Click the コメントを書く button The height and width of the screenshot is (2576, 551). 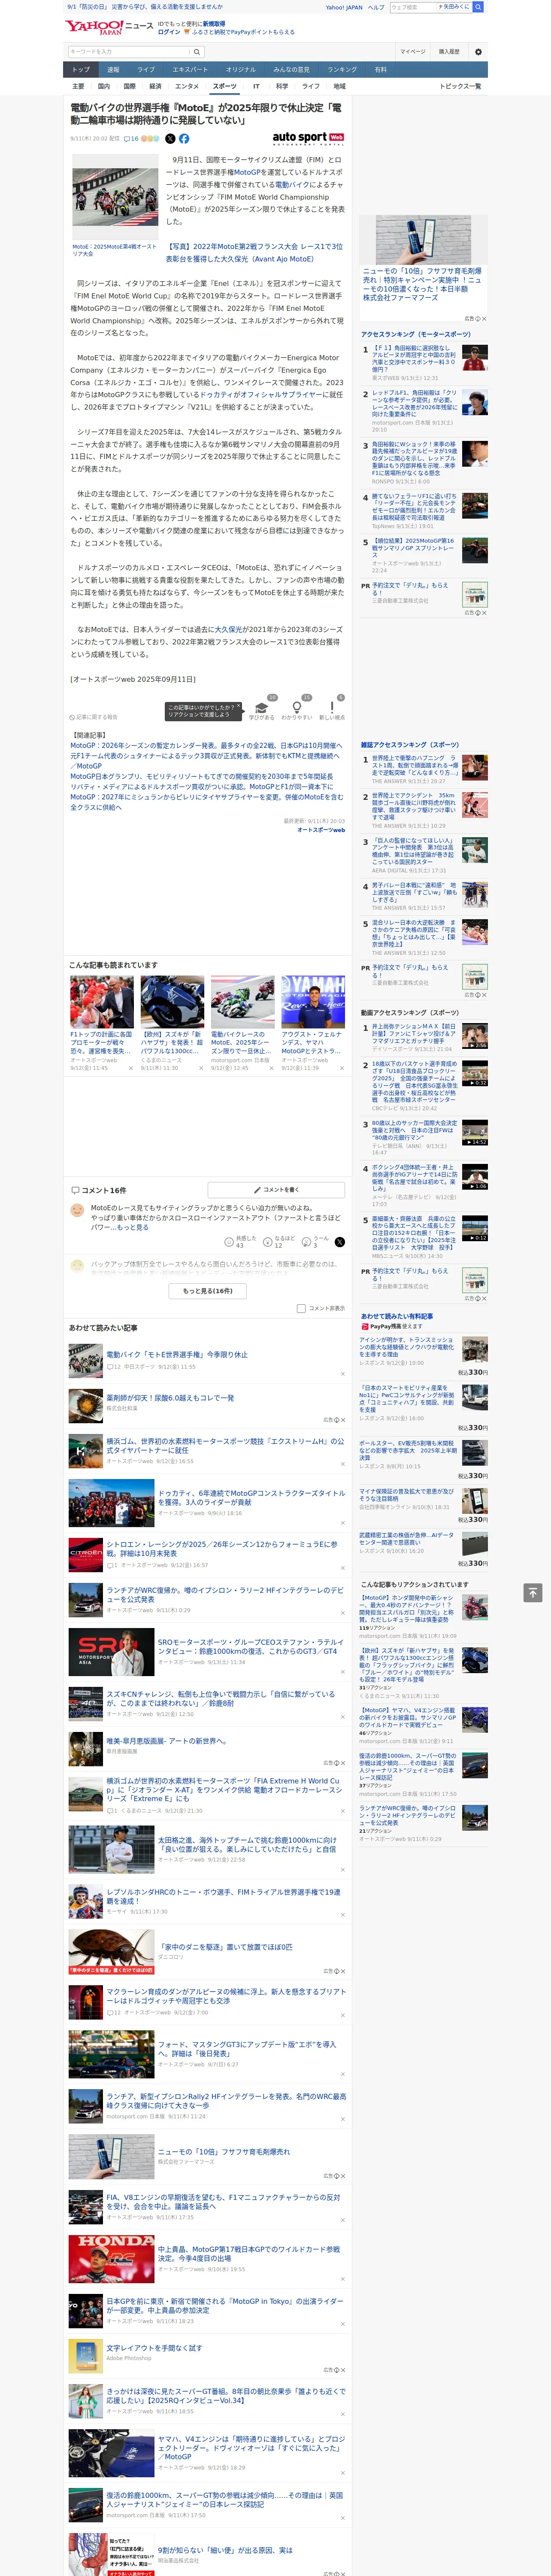coord(276,1190)
